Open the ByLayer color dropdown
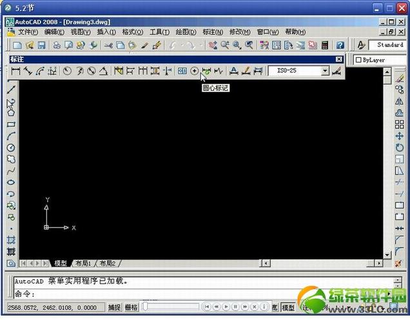The width and height of the screenshot is (410, 322). point(381,60)
